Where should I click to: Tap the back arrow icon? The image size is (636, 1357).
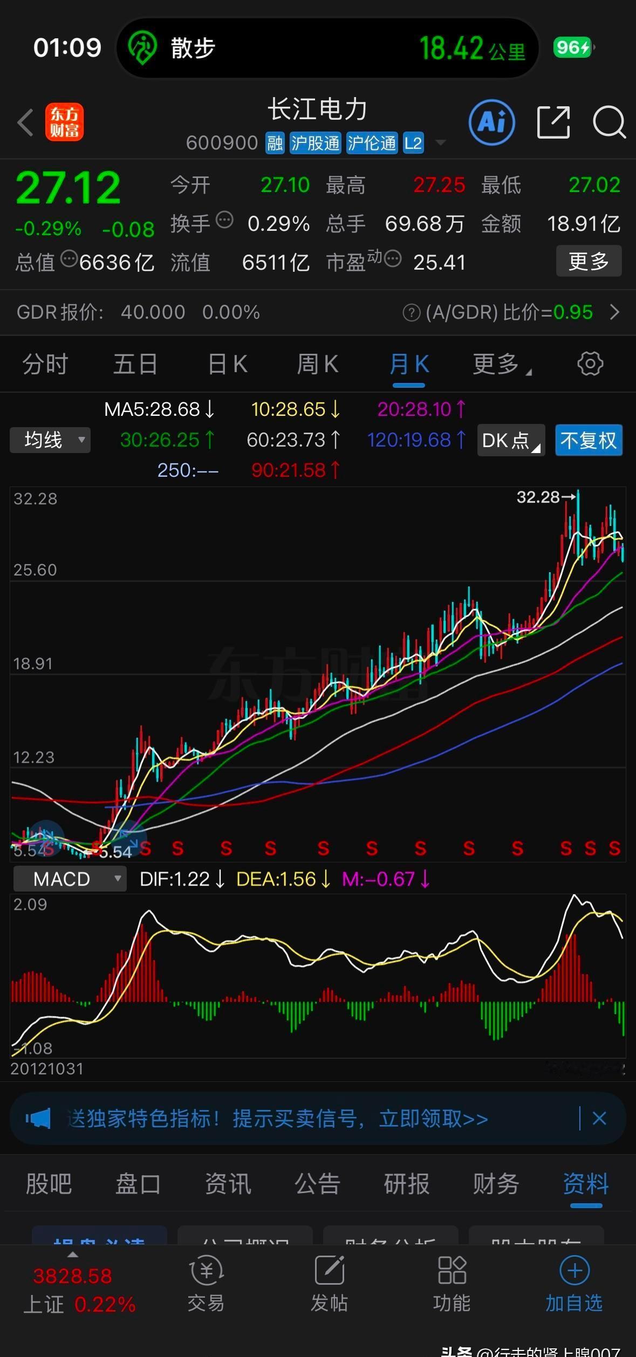(x=25, y=122)
